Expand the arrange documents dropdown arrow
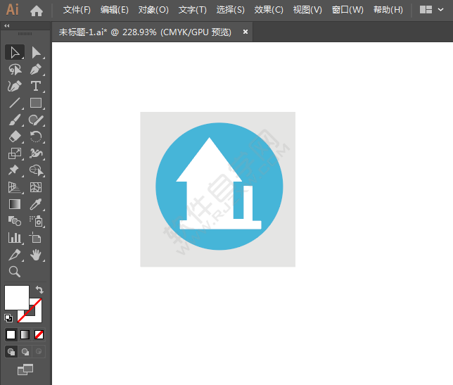 pos(440,10)
